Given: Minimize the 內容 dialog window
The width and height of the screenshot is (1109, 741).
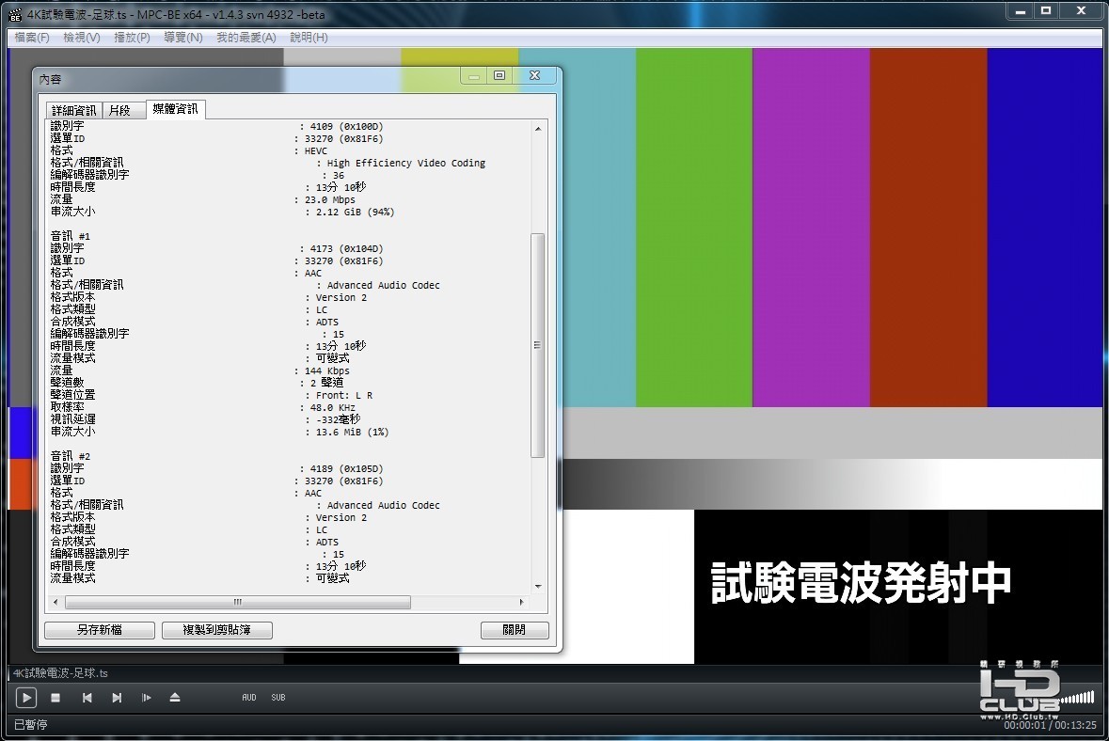Looking at the screenshot, I should click(x=474, y=75).
